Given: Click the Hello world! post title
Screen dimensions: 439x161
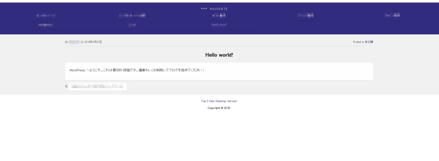Looking at the screenshot, I should tap(219, 55).
